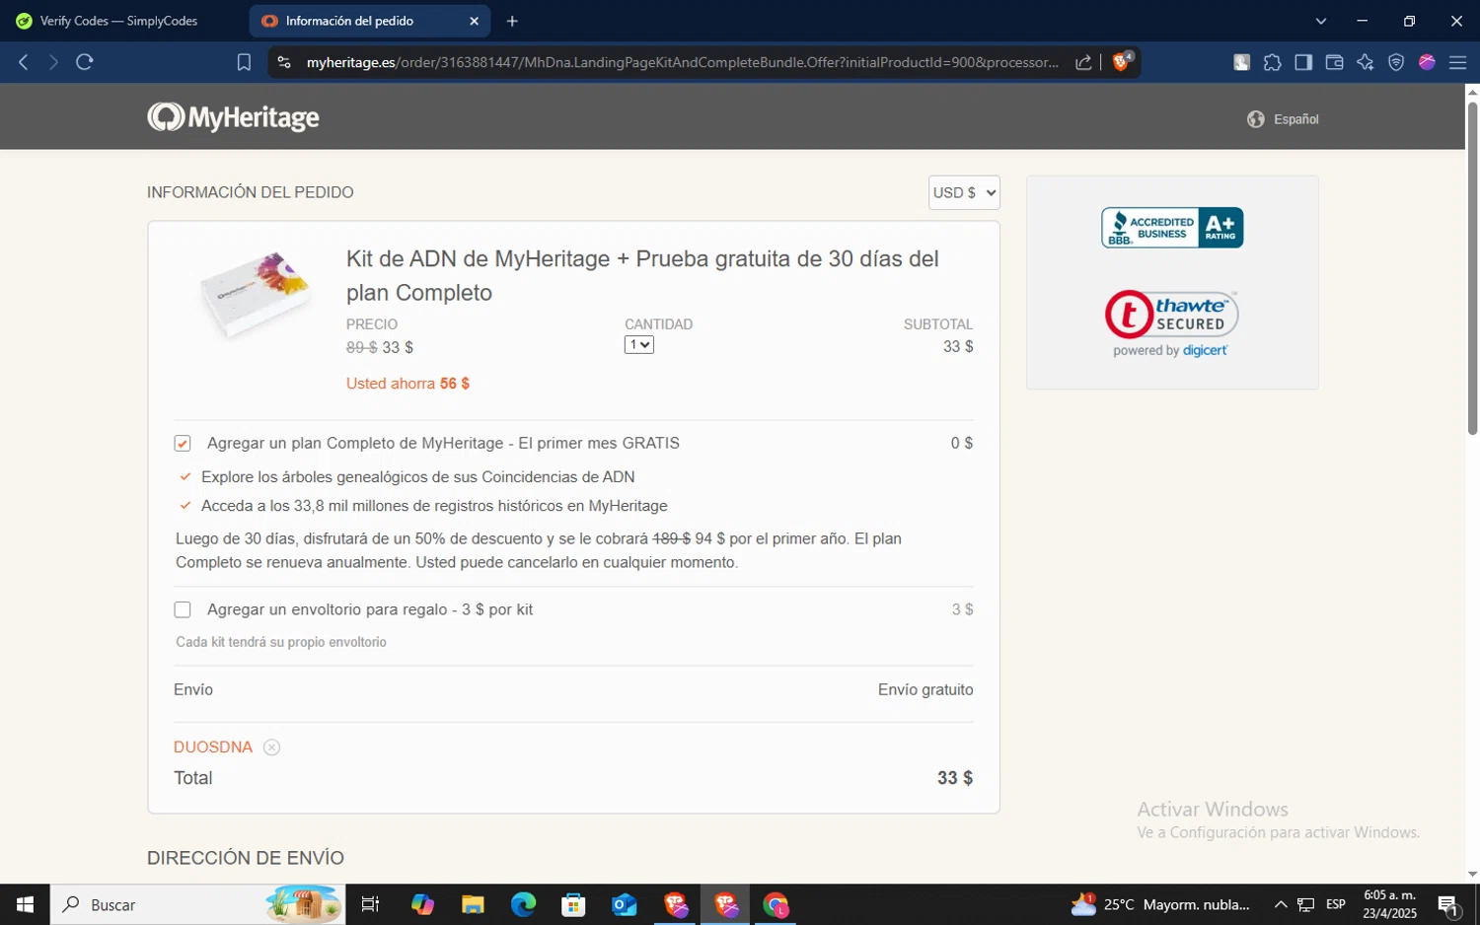
Task: Click the weather widget showing 25°C
Action: tap(1161, 904)
